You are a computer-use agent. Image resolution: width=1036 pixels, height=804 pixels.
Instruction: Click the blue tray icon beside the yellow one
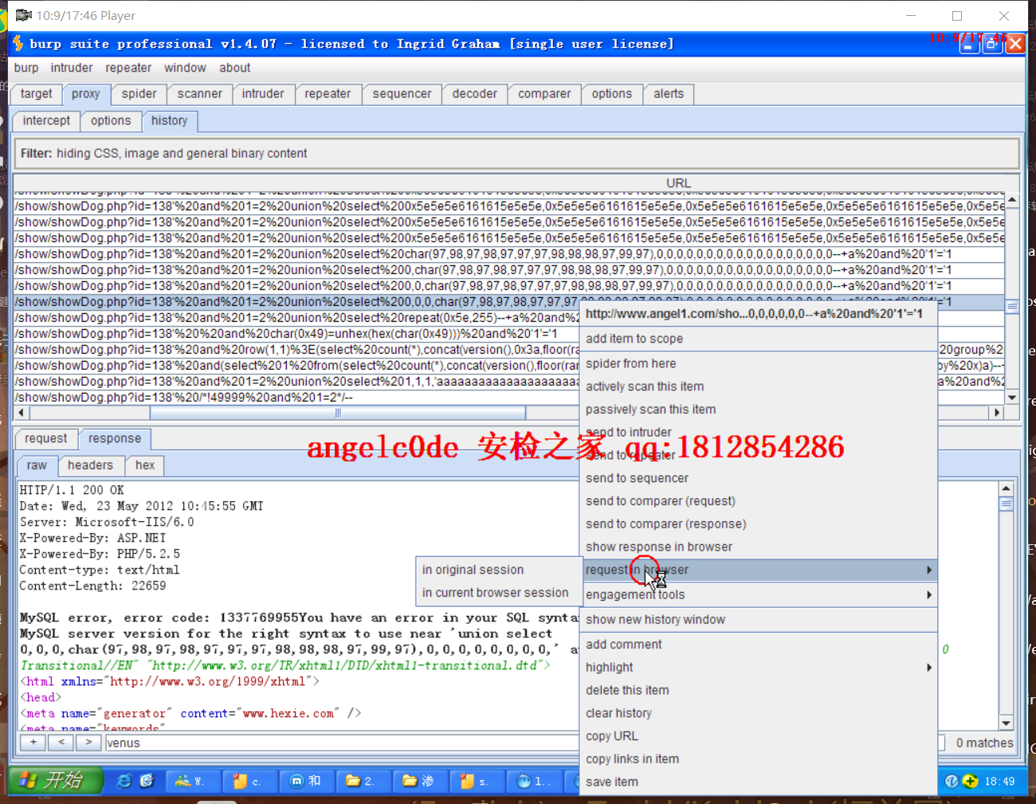[x=952, y=781]
